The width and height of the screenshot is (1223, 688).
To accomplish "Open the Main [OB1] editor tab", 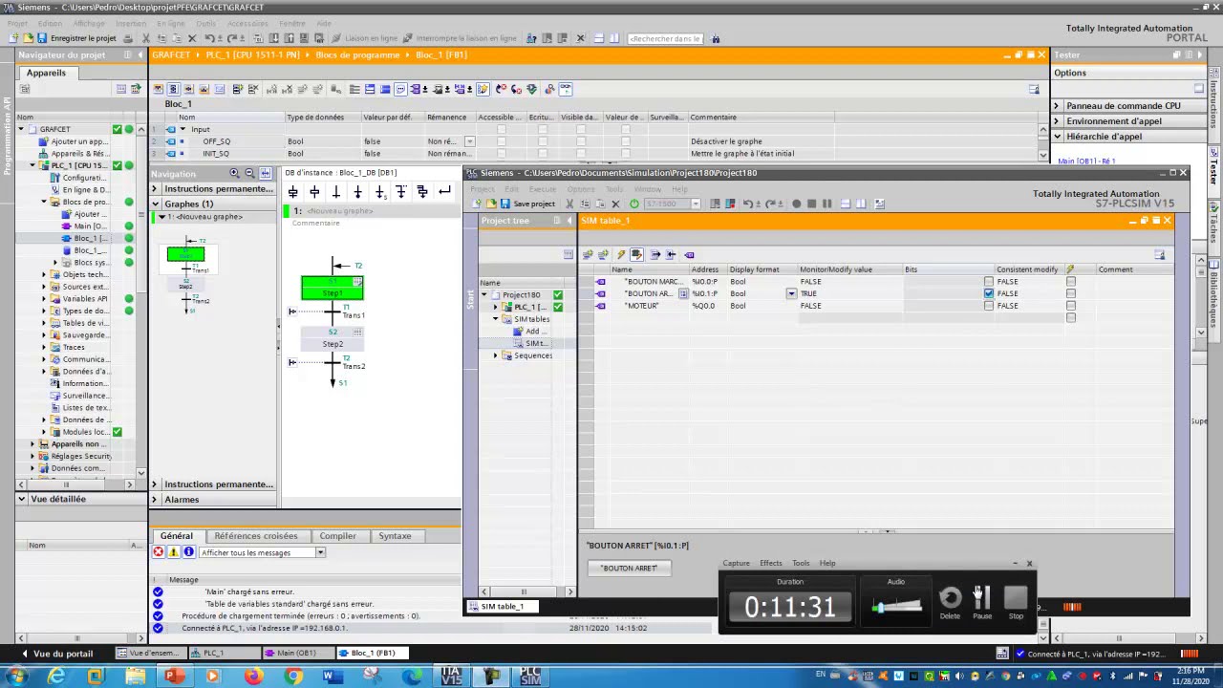I will 296,653.
